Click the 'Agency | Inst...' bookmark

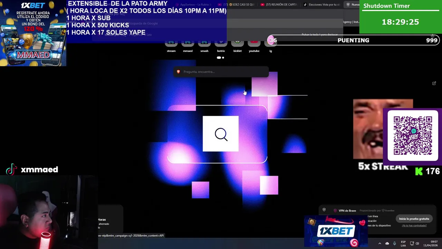tap(352, 22)
